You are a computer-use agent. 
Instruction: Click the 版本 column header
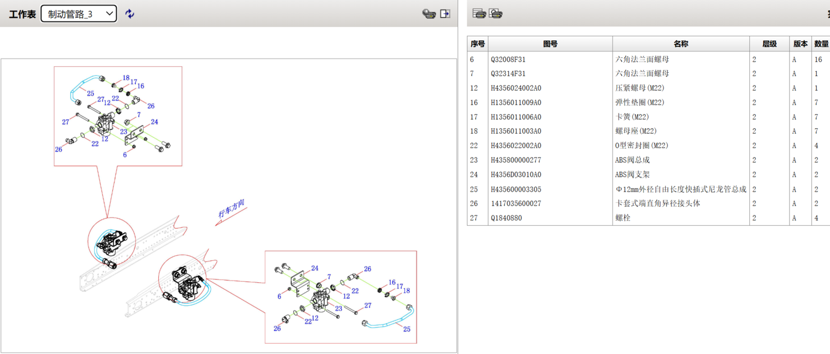click(800, 44)
